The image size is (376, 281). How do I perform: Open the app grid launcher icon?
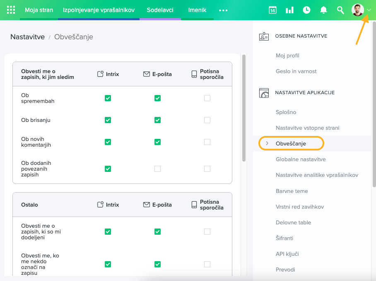click(x=11, y=10)
